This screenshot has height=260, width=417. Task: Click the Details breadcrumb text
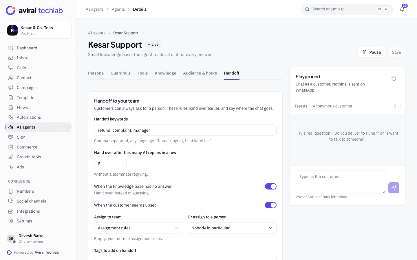tap(140, 9)
